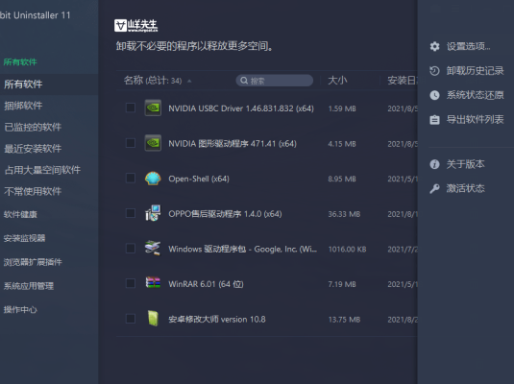Screen dimensions: 514x384
Task: Click the clipboard icon beside 导出软件列表
Action: (434, 120)
